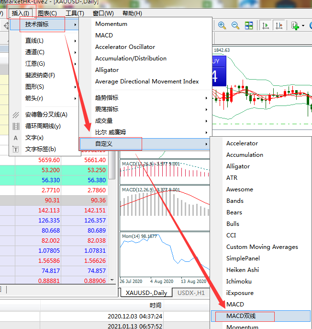Click the 时间 column header

(155, 305)
